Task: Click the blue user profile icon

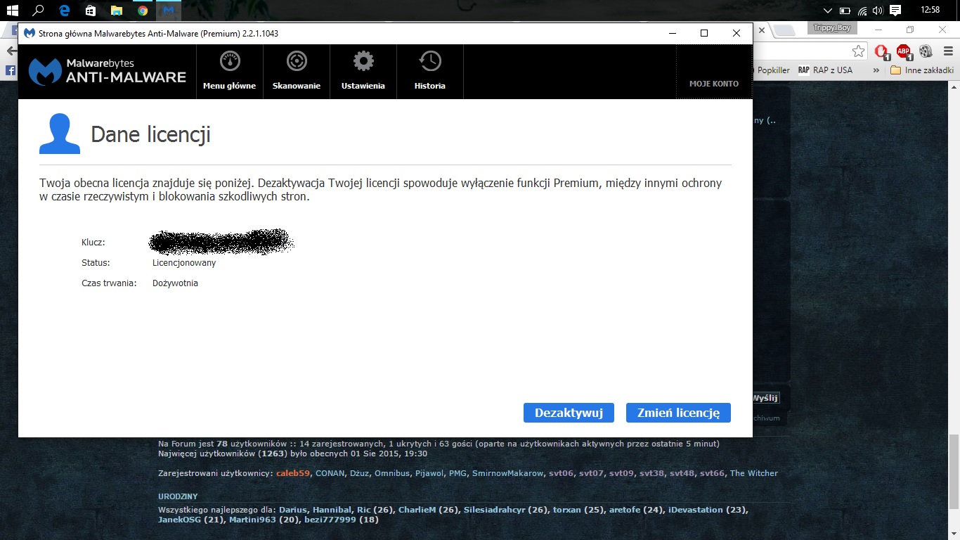Action: coord(60,134)
